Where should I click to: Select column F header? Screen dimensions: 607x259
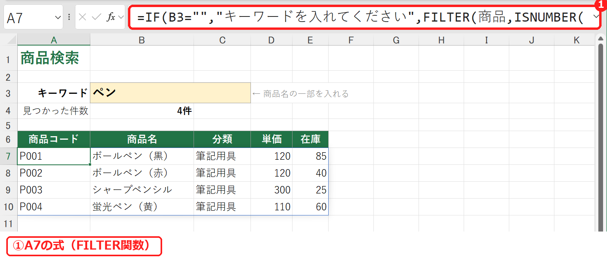(351, 40)
